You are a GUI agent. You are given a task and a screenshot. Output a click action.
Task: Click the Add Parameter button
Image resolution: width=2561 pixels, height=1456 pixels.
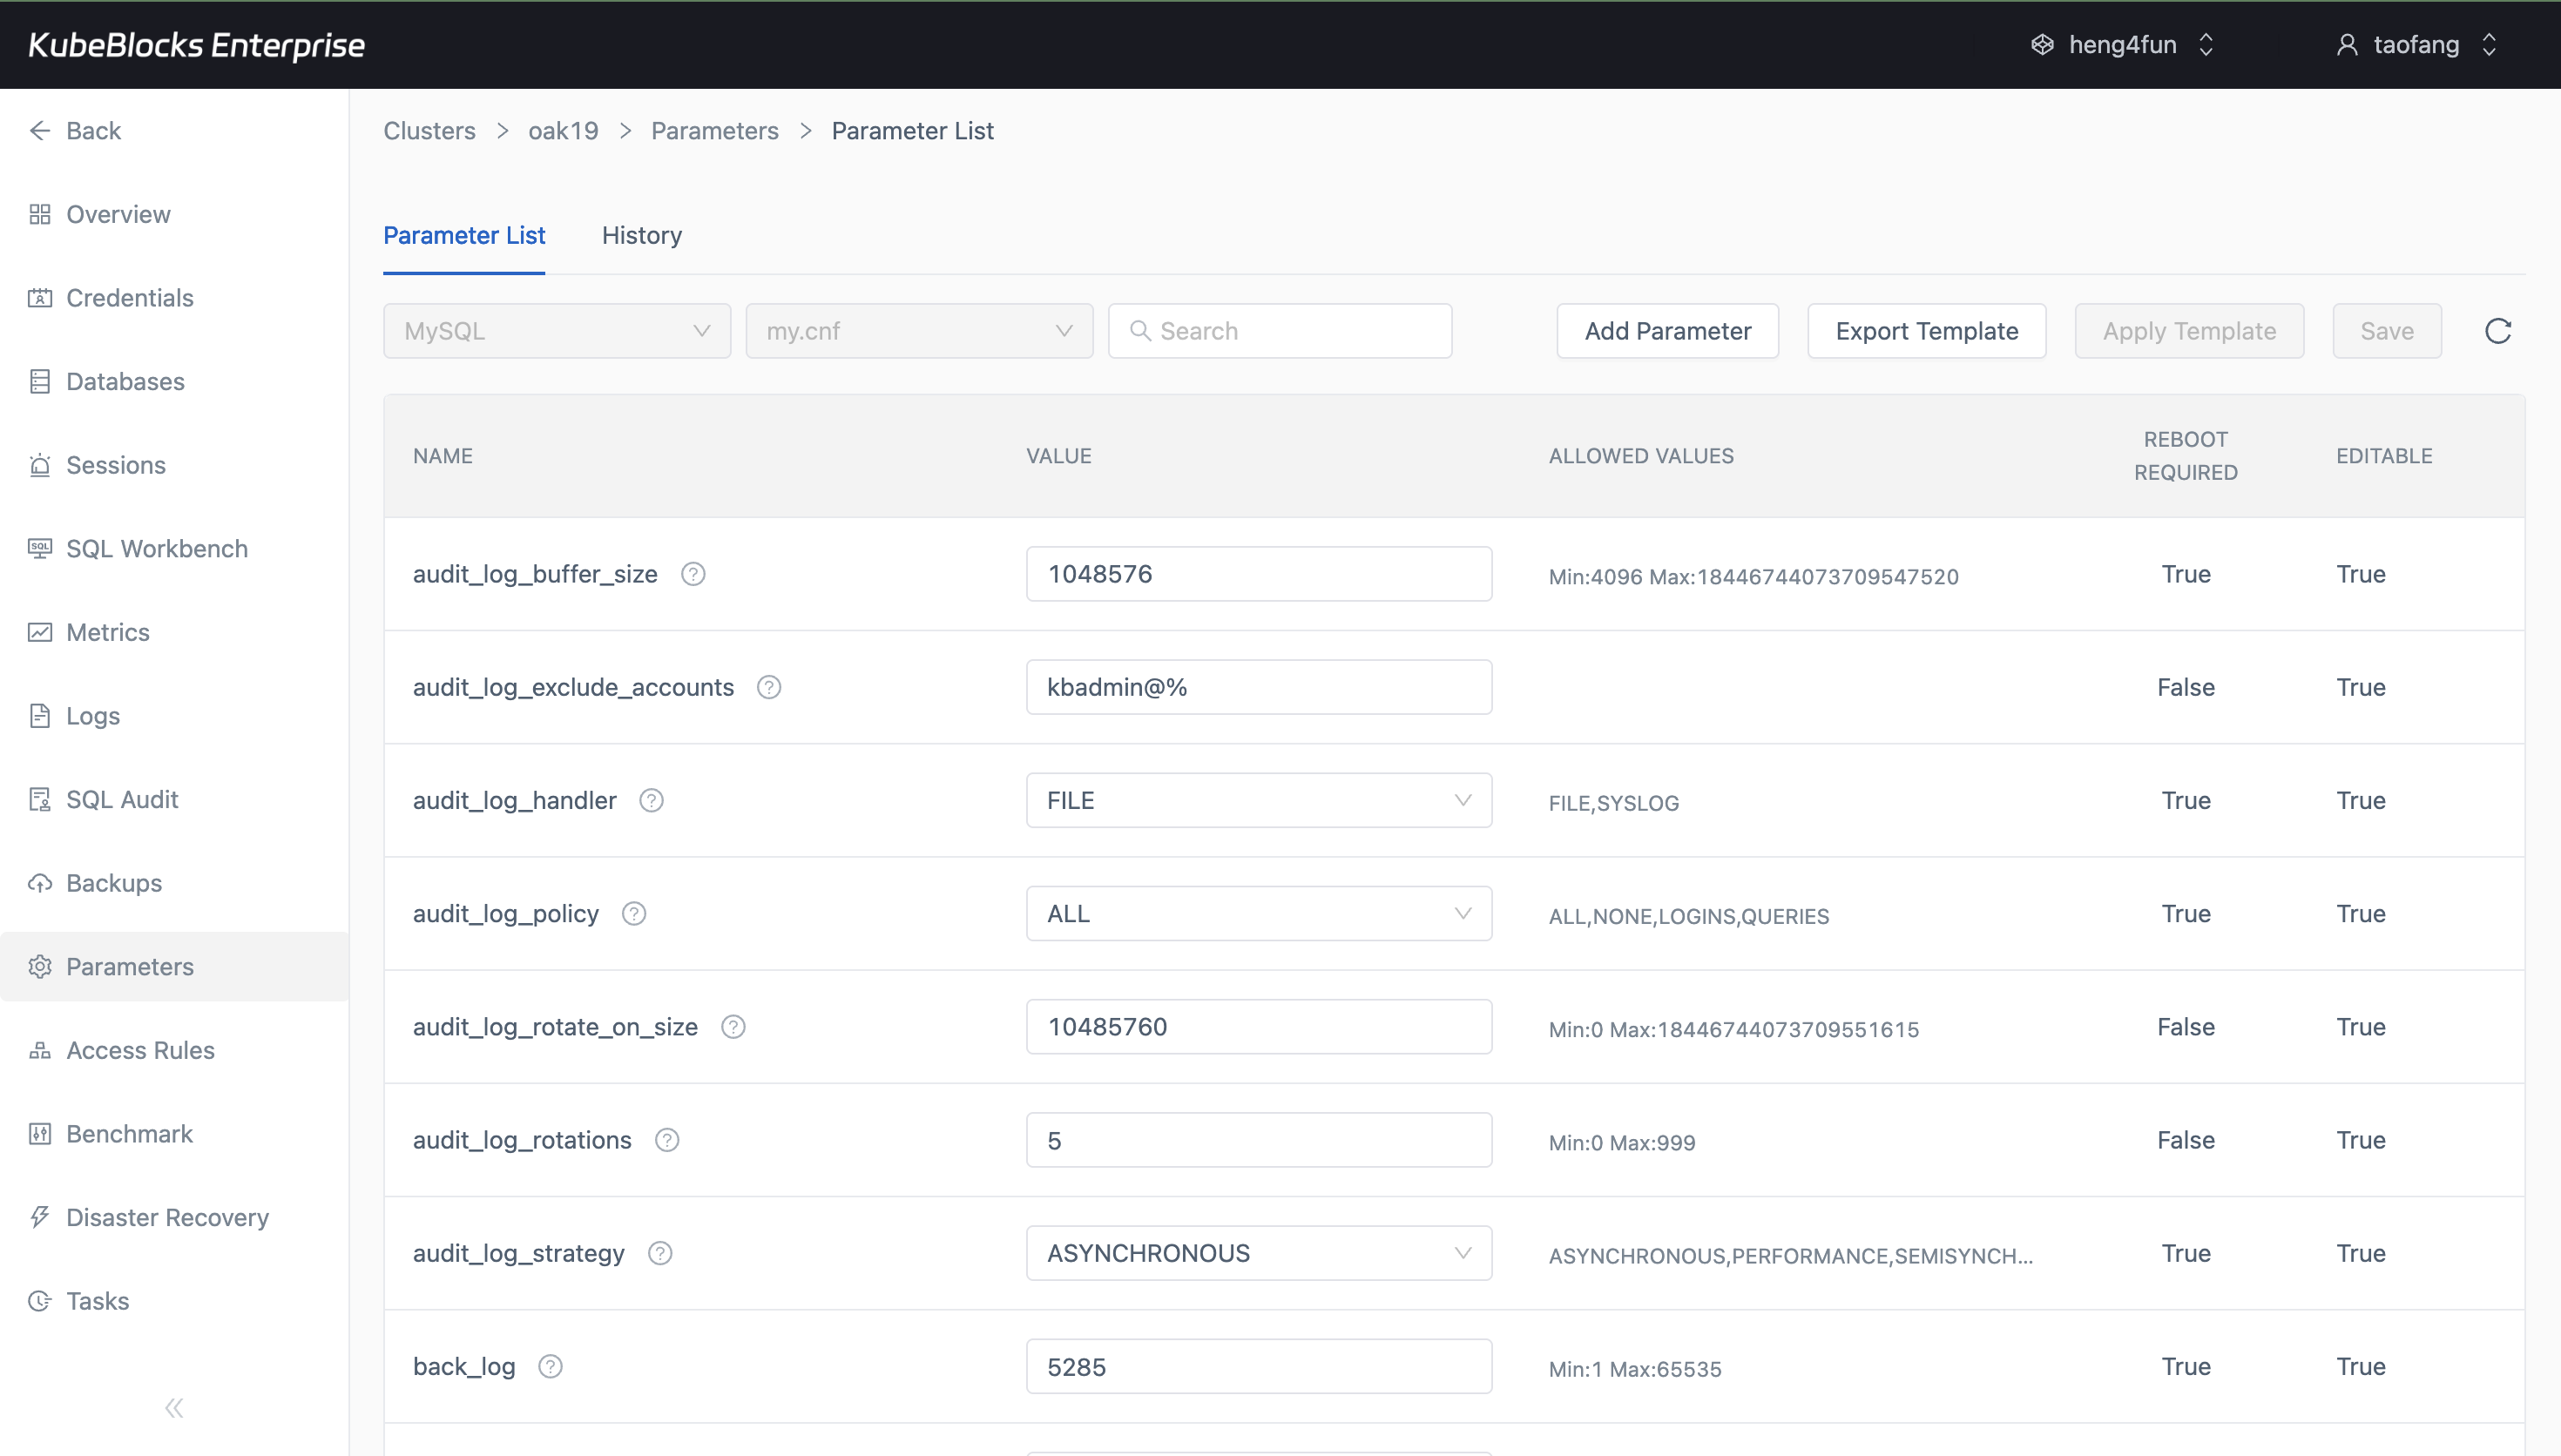tap(1667, 331)
